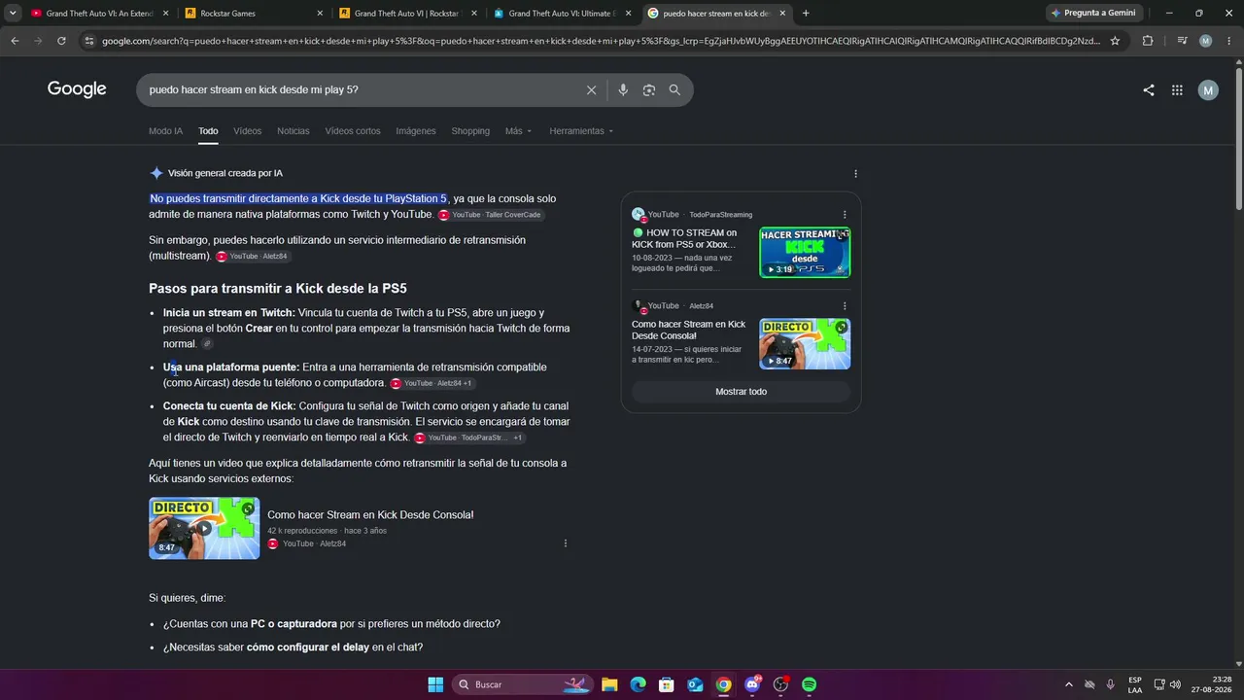This screenshot has width=1244, height=700.
Task: Open the tab search dropdown in Chrome
Action: coord(13,14)
